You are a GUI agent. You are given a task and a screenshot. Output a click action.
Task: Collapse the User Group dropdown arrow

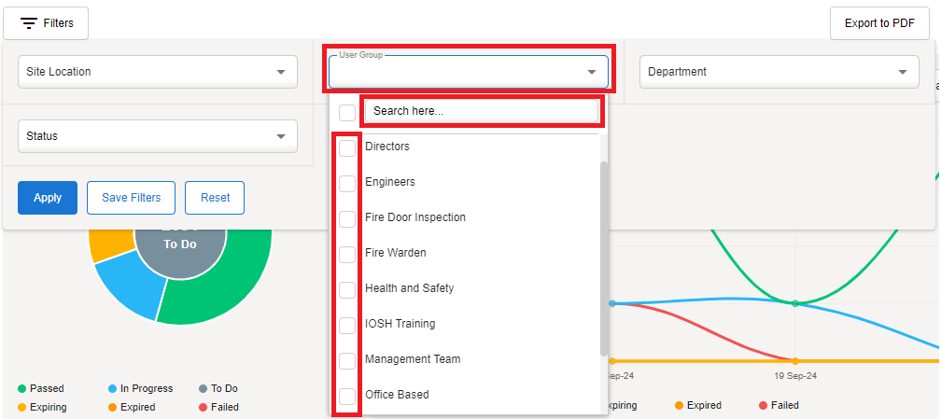591,72
